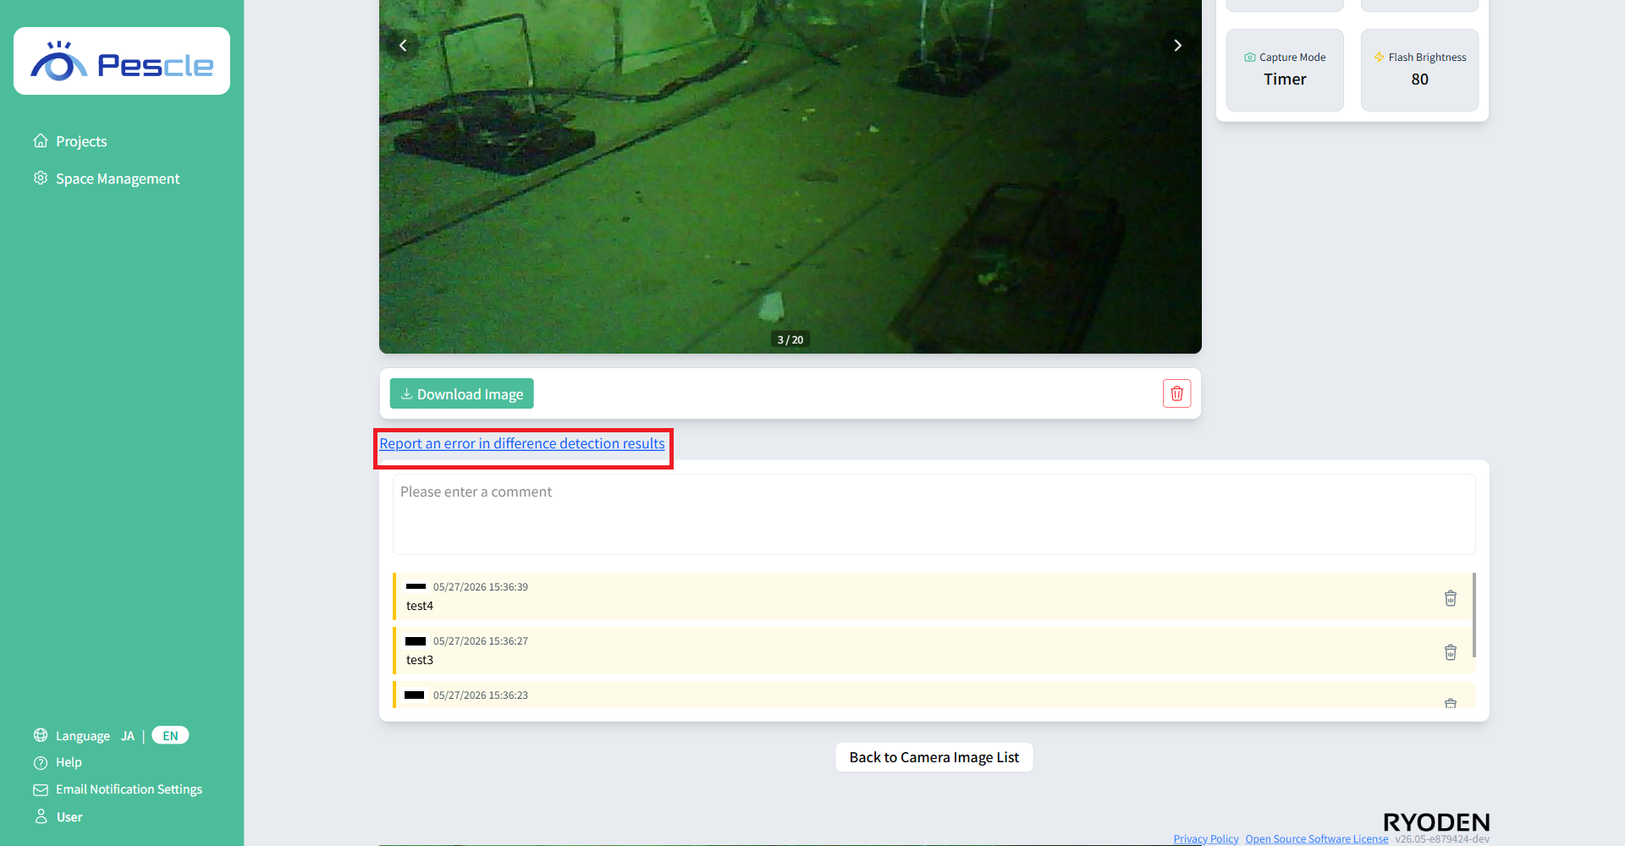
Task: Click timestamp 05/27/2026 15:36:27
Action: [481, 641]
